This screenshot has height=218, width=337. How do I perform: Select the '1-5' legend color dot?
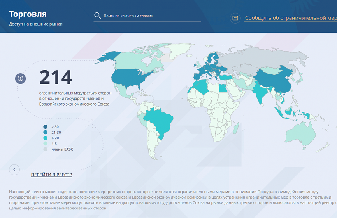[46, 144]
